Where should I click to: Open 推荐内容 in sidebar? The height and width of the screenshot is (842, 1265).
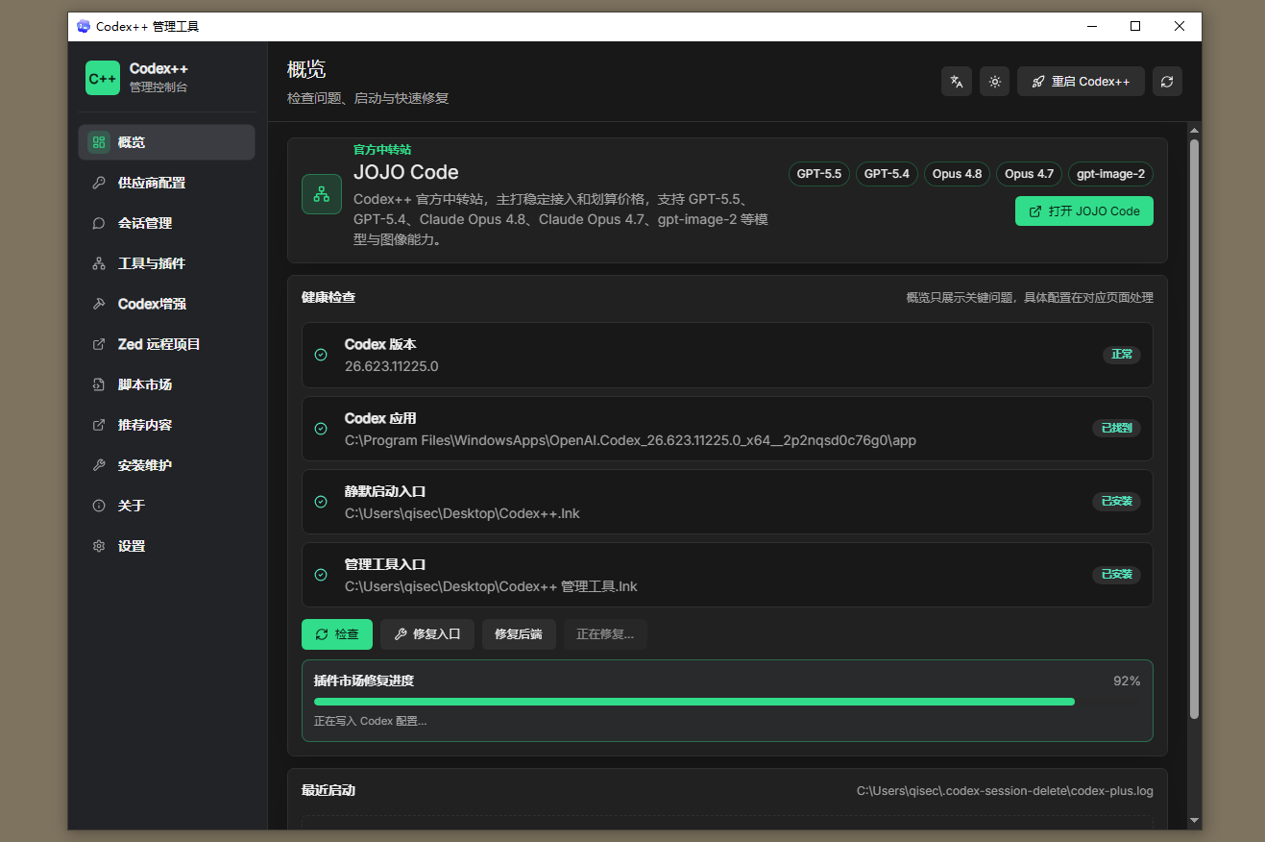coord(166,425)
